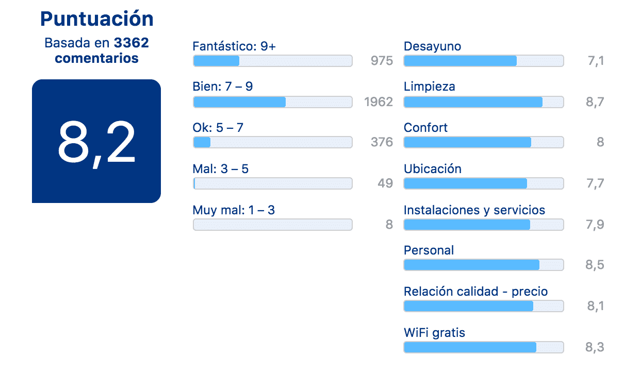The image size is (624, 373).
Task: Click the Muy mal: 1 – 3 bar
Action: pos(273,225)
